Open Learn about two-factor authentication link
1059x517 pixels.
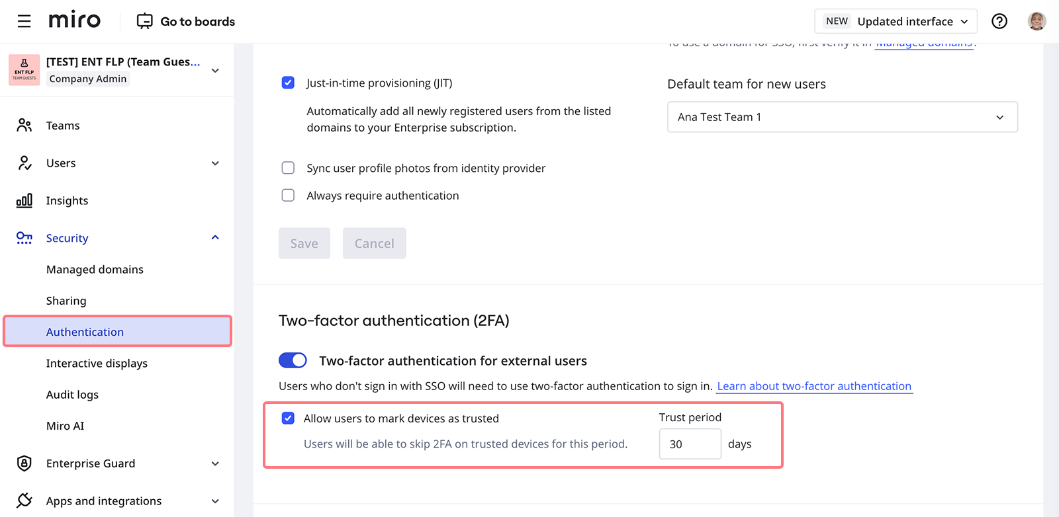pos(814,386)
